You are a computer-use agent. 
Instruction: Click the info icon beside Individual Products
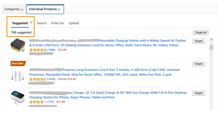tap(59, 9)
